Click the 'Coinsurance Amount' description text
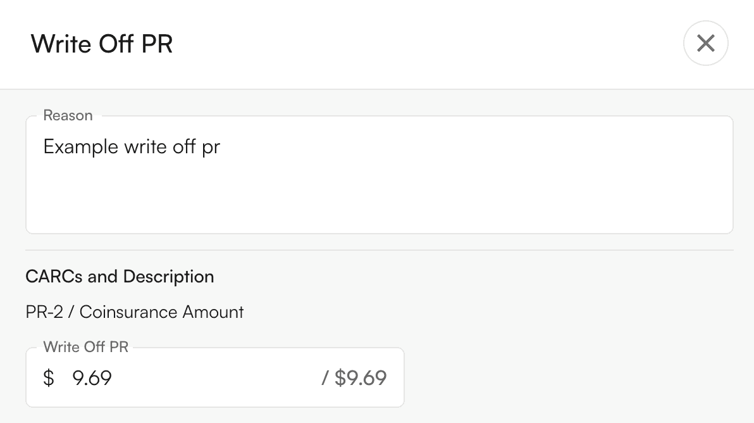 (161, 312)
